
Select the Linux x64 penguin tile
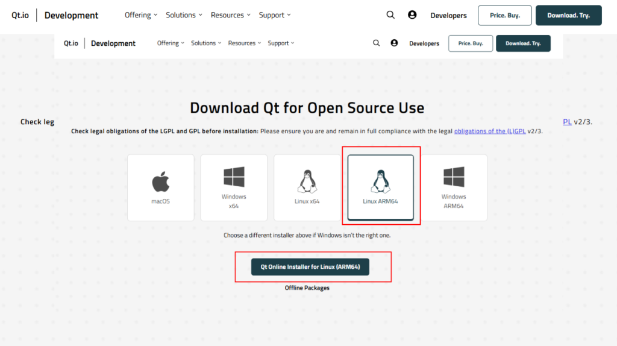coord(307,187)
